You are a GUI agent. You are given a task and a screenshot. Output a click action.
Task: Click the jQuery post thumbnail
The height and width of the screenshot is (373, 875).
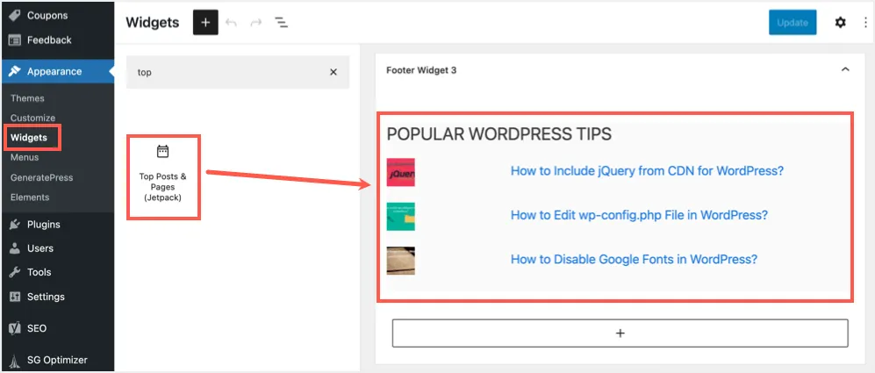click(401, 172)
